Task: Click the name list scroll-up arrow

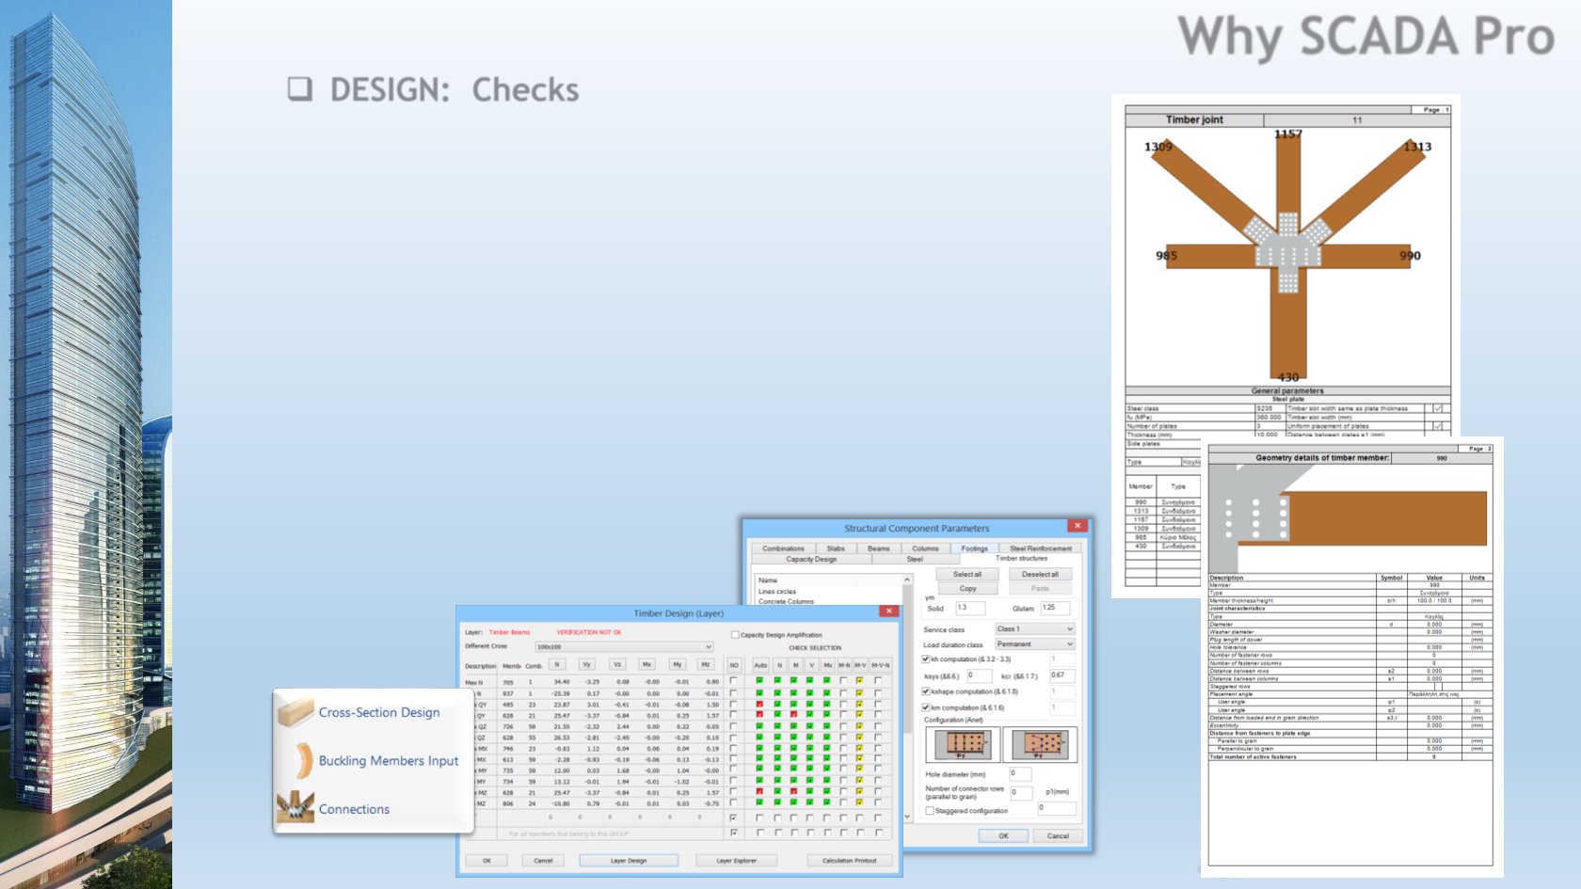Action: (907, 579)
